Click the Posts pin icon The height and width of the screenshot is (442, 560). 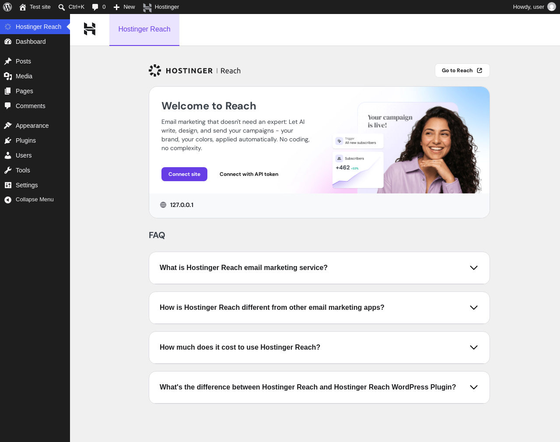(8, 61)
